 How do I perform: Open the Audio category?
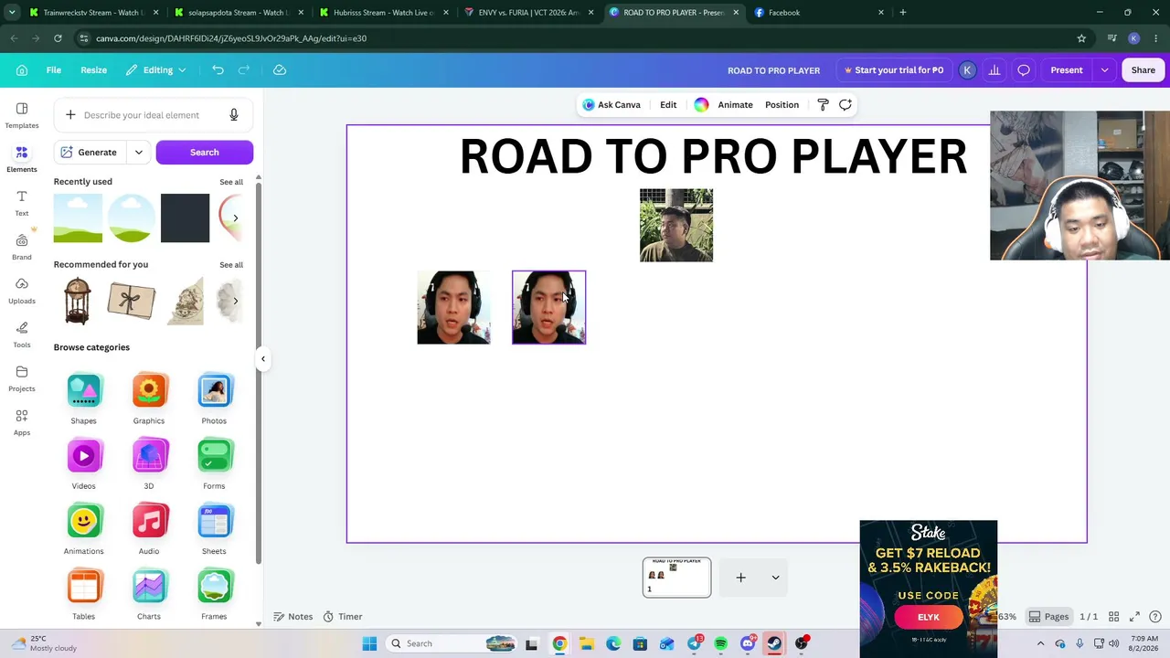149,529
